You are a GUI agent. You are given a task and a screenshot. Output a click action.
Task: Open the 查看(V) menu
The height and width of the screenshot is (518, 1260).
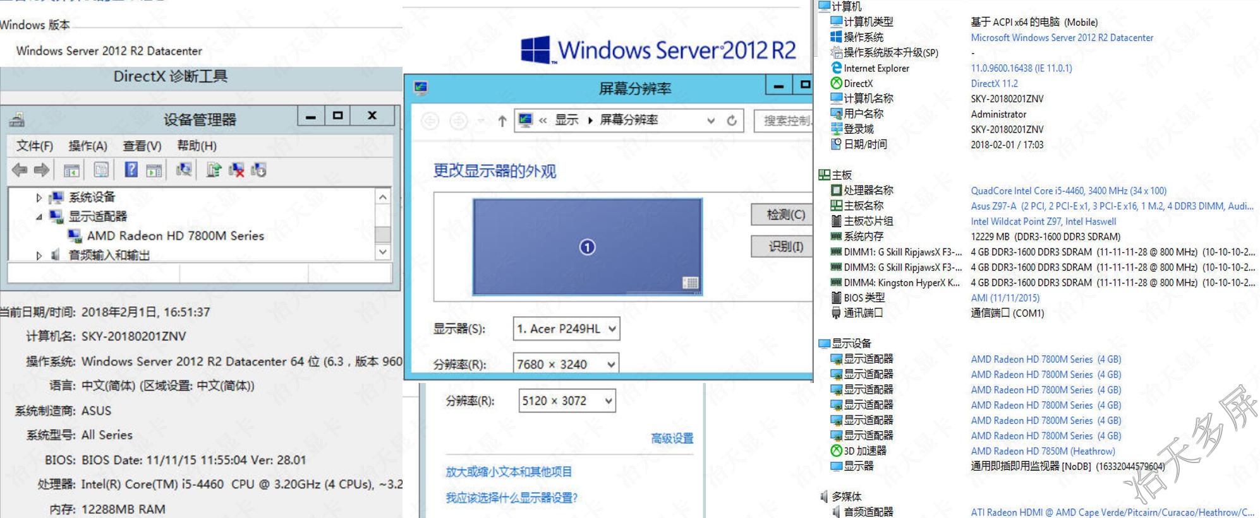[x=142, y=146]
